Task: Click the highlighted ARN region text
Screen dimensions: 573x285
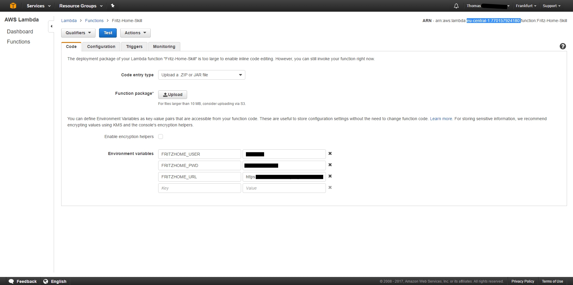Action: click(494, 21)
